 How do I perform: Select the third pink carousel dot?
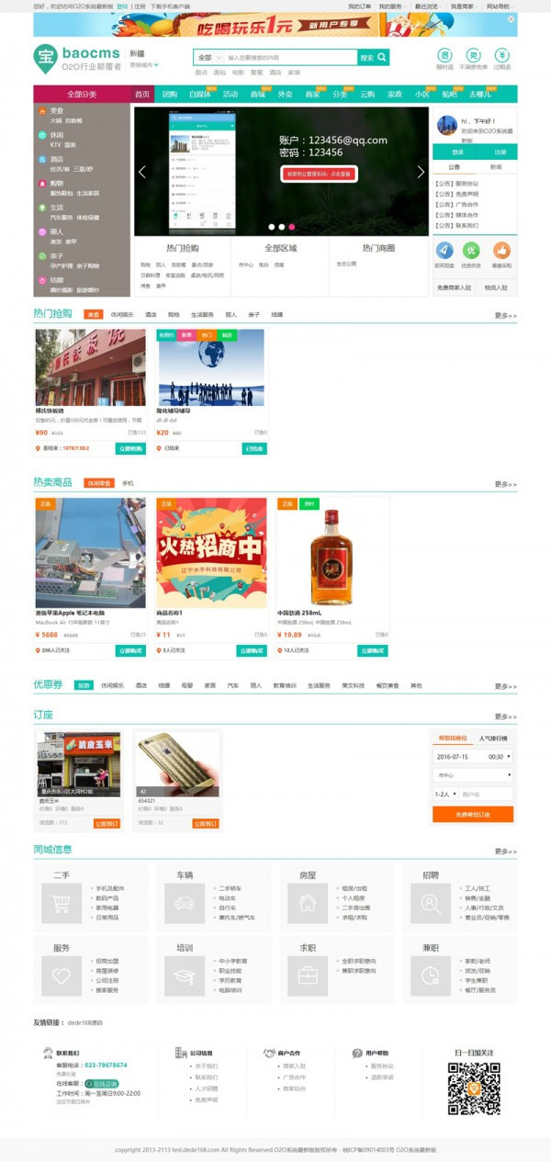click(292, 226)
